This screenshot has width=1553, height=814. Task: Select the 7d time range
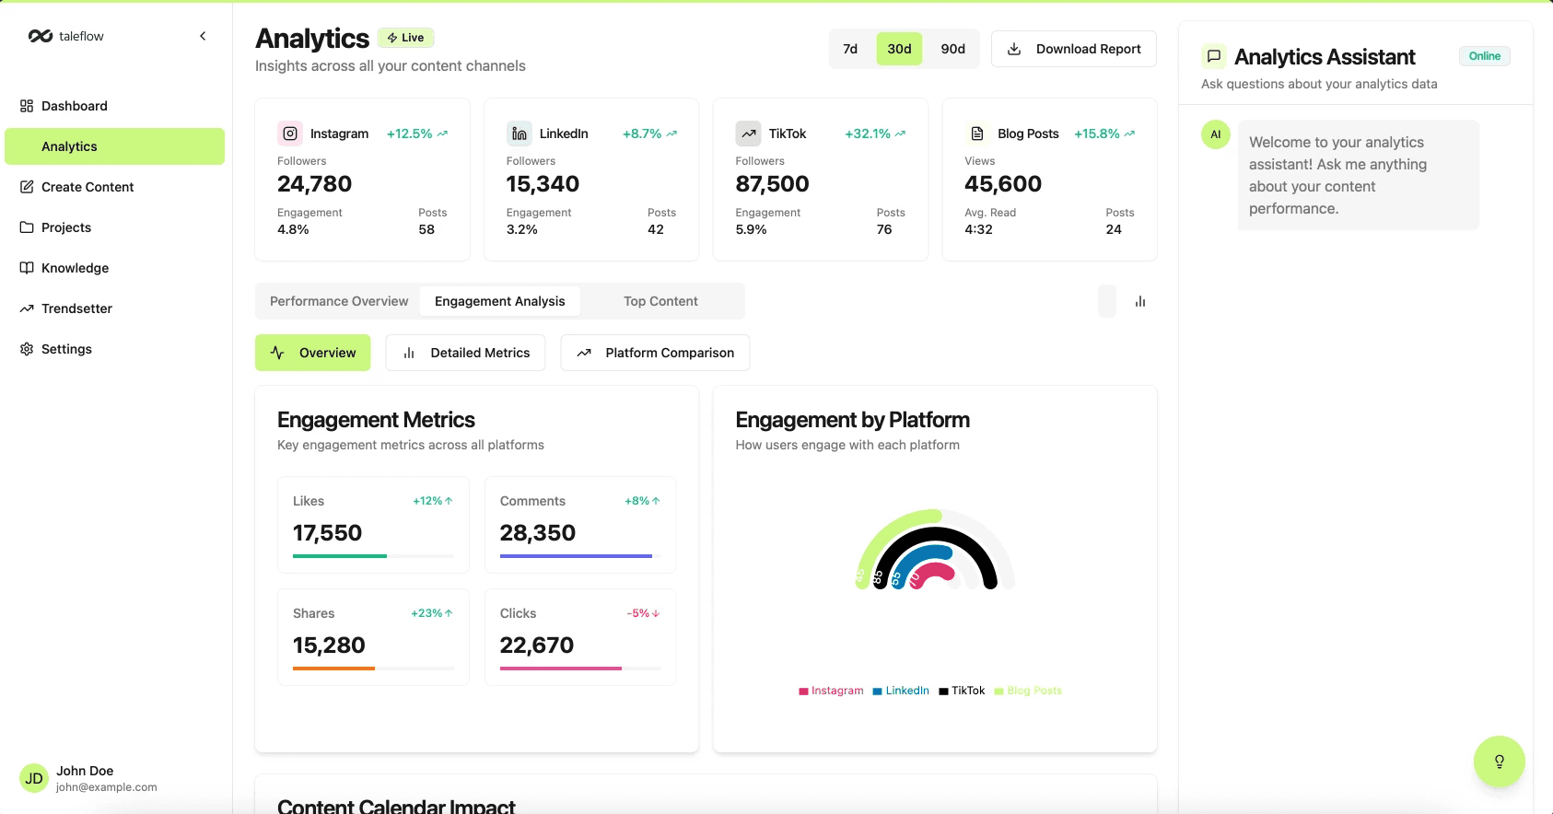[850, 49]
